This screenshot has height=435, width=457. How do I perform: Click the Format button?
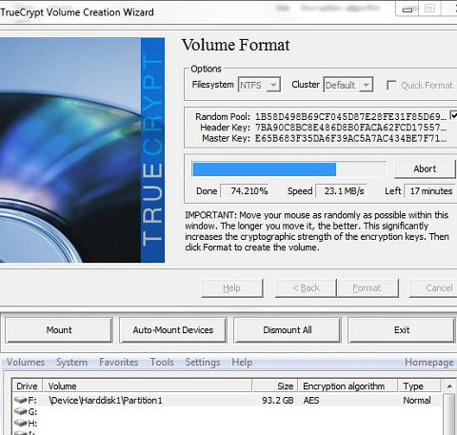(x=367, y=287)
